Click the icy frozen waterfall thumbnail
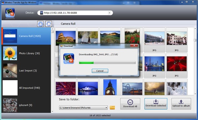 click(x=177, y=88)
